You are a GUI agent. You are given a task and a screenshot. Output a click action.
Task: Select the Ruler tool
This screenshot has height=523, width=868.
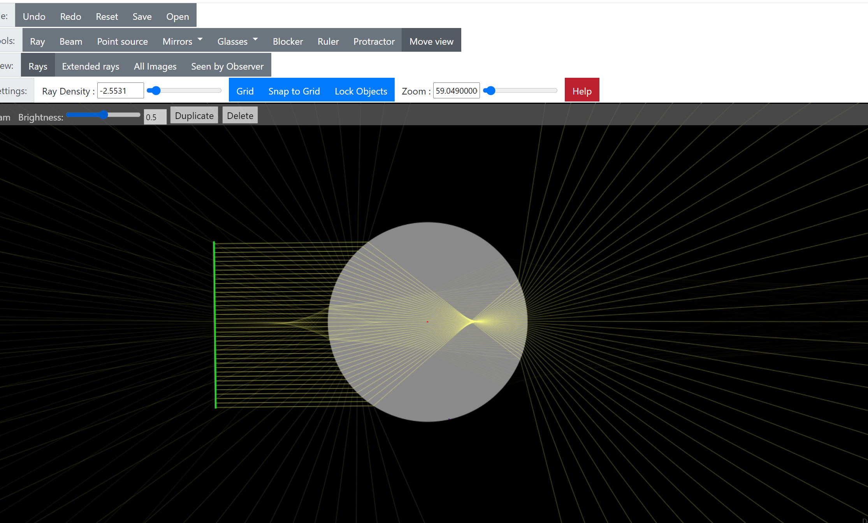tap(328, 41)
